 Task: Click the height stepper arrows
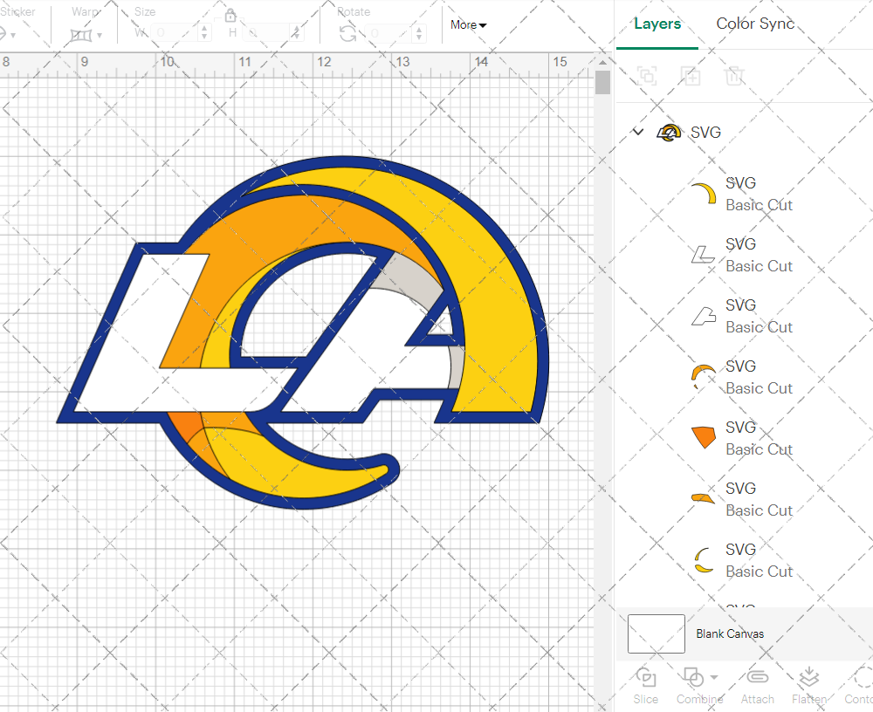[x=297, y=33]
